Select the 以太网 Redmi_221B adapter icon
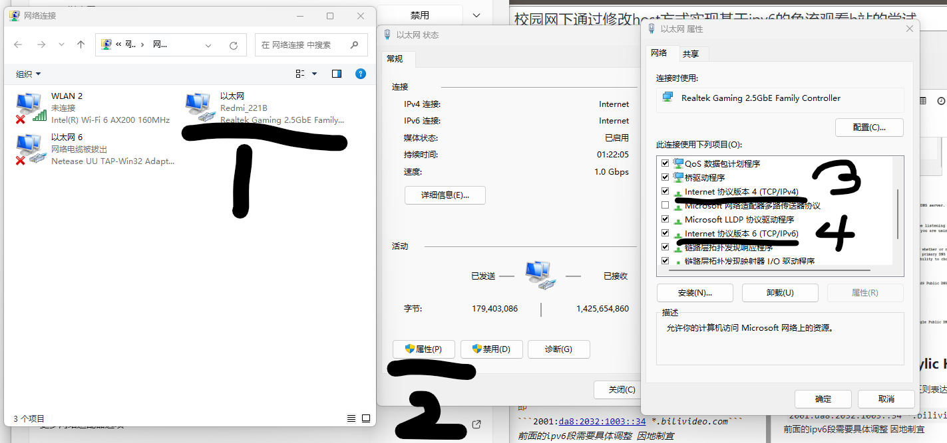Viewport: 947px width, 443px height. 201,108
